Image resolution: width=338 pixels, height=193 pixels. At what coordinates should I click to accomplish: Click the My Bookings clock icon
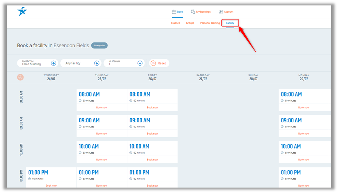tap(193, 12)
